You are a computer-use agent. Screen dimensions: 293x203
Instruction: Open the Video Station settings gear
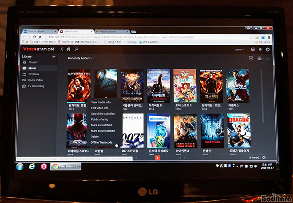(268, 50)
